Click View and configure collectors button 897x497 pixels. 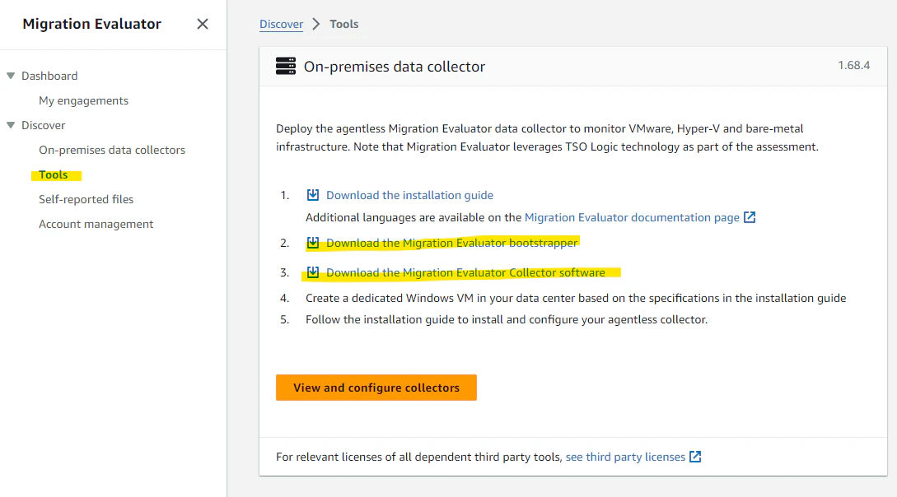click(376, 388)
